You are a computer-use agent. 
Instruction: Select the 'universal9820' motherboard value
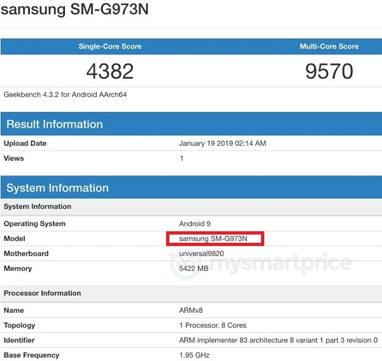[x=201, y=254]
